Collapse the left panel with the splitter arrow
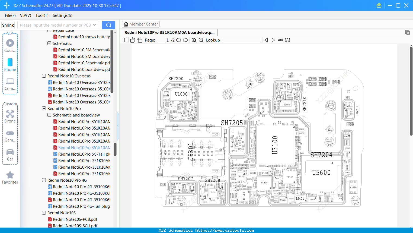The width and height of the screenshot is (413, 233). coord(118,125)
